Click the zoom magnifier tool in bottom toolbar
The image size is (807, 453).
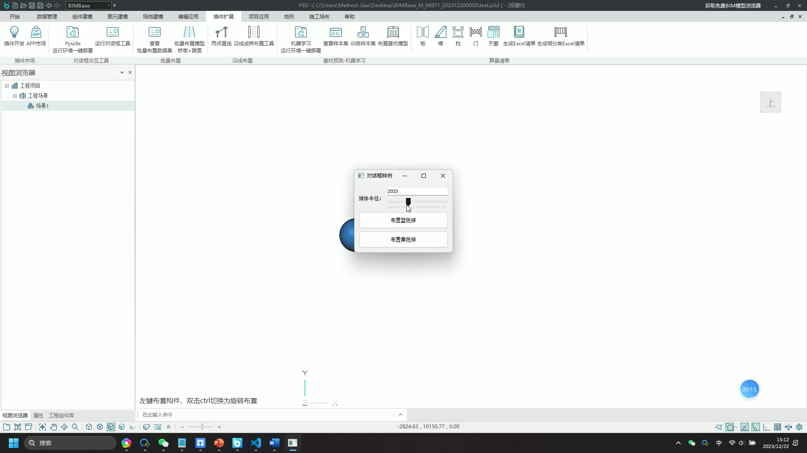75,427
